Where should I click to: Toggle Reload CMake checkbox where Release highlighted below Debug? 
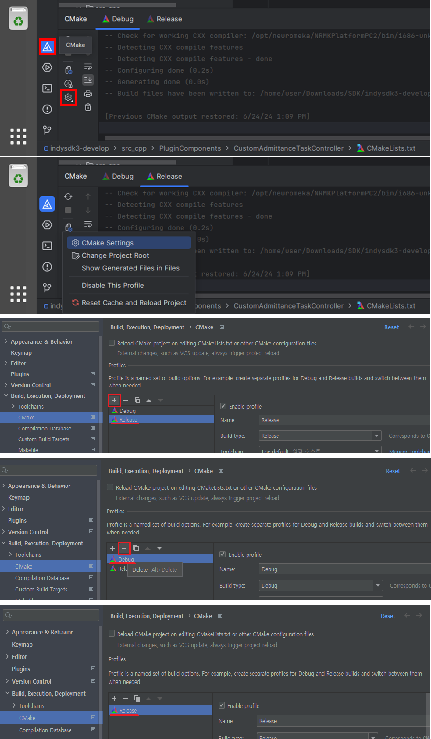pyautogui.click(x=112, y=343)
